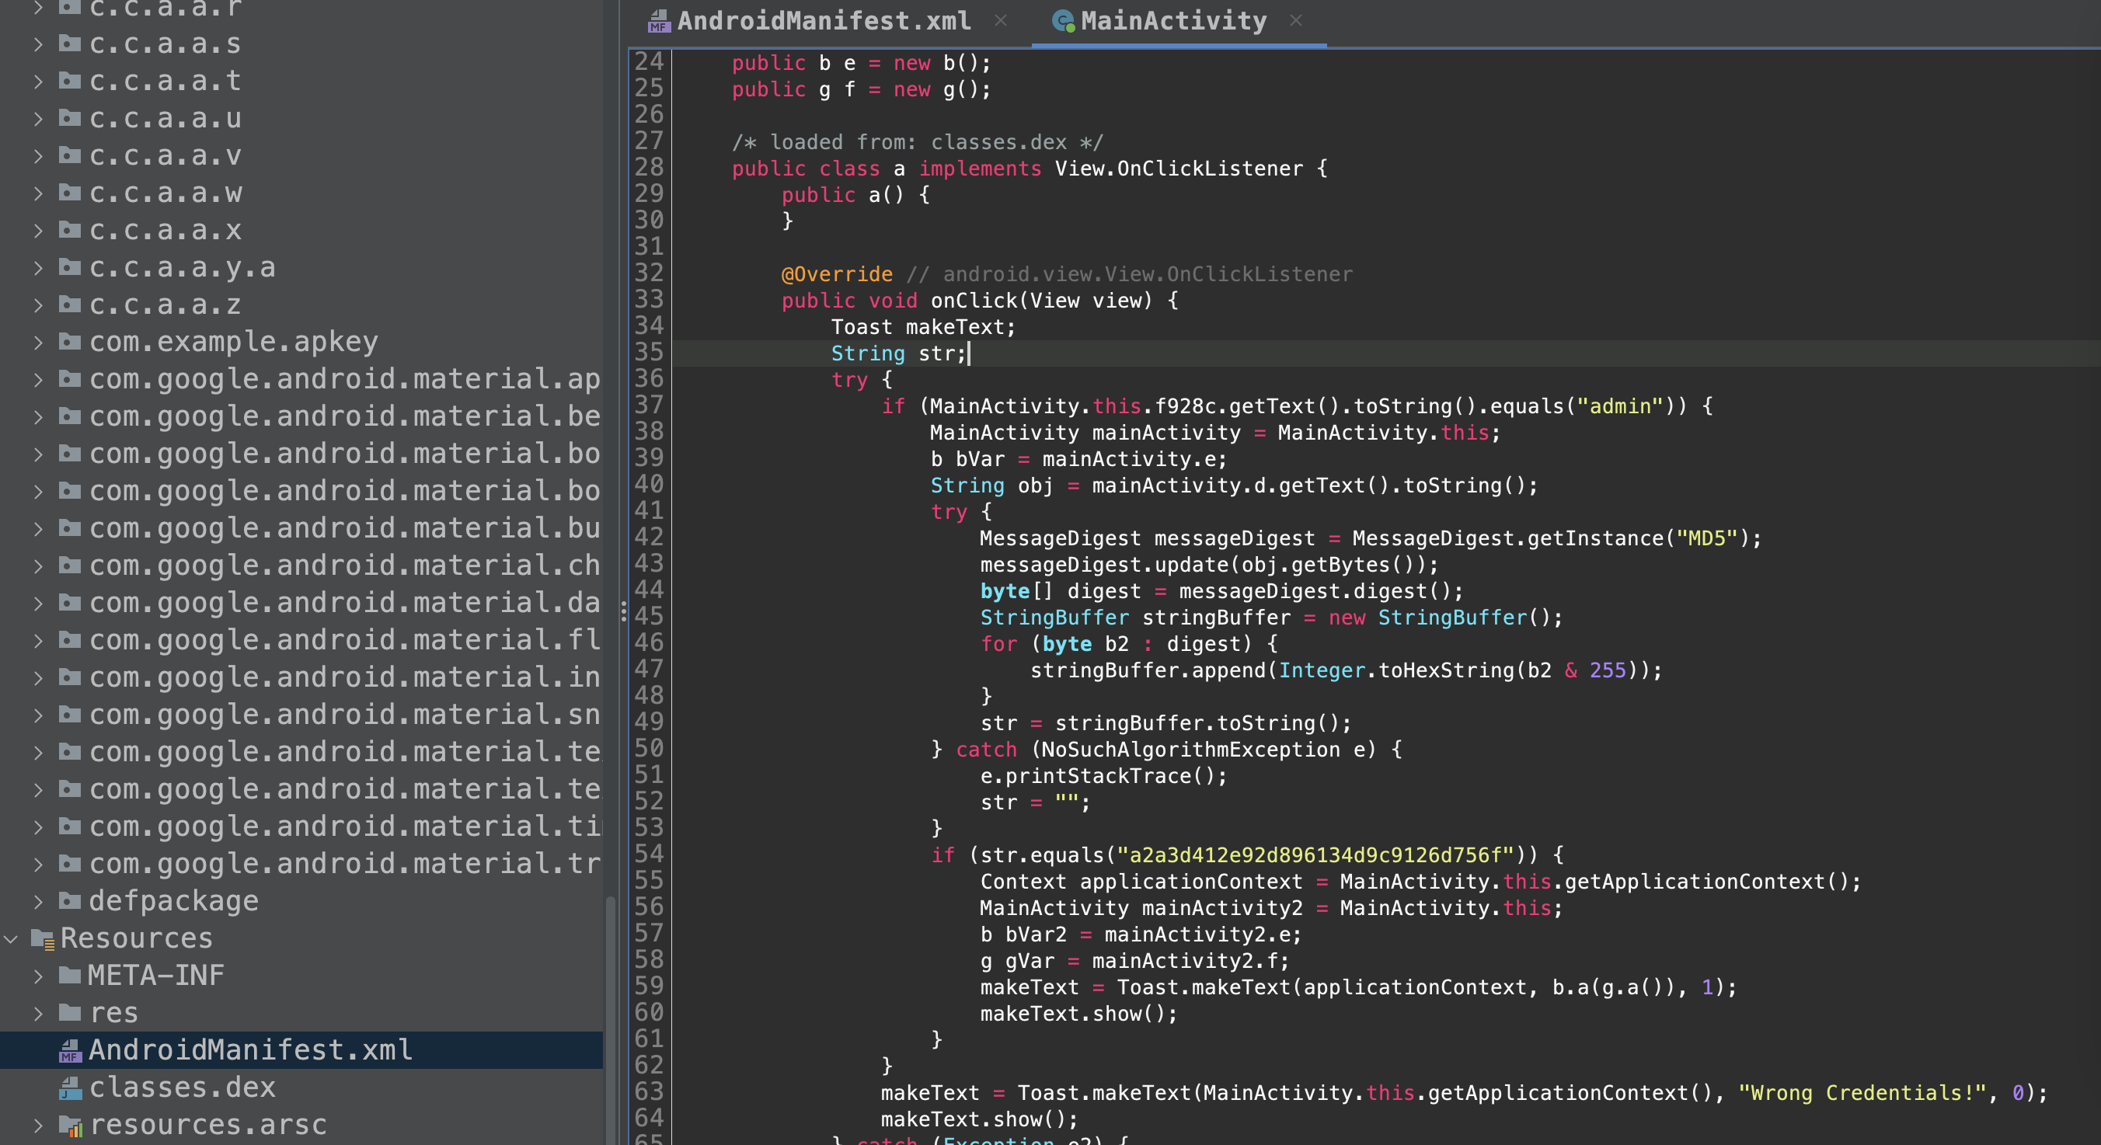Expand the c.c.a.a.y.a package
Viewport: 2101px width, 1145px height.
38,267
